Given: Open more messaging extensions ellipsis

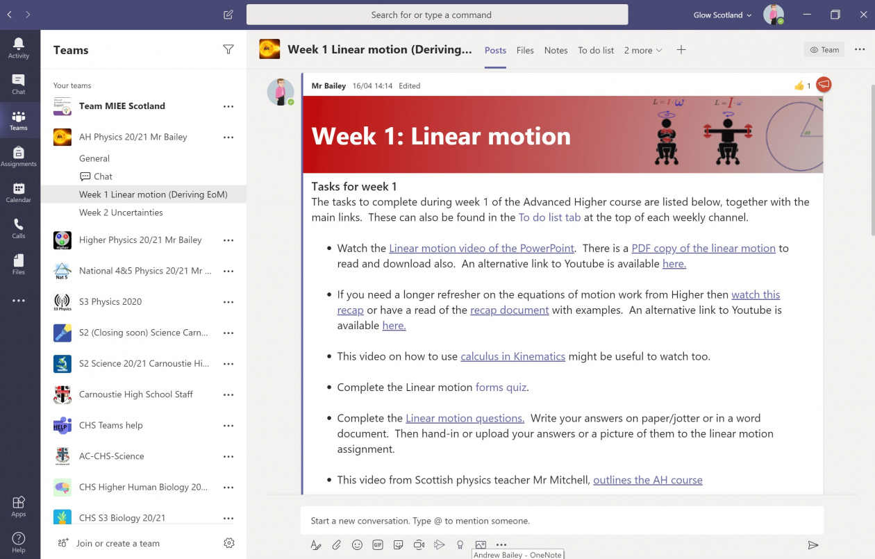Looking at the screenshot, I should click(x=501, y=545).
